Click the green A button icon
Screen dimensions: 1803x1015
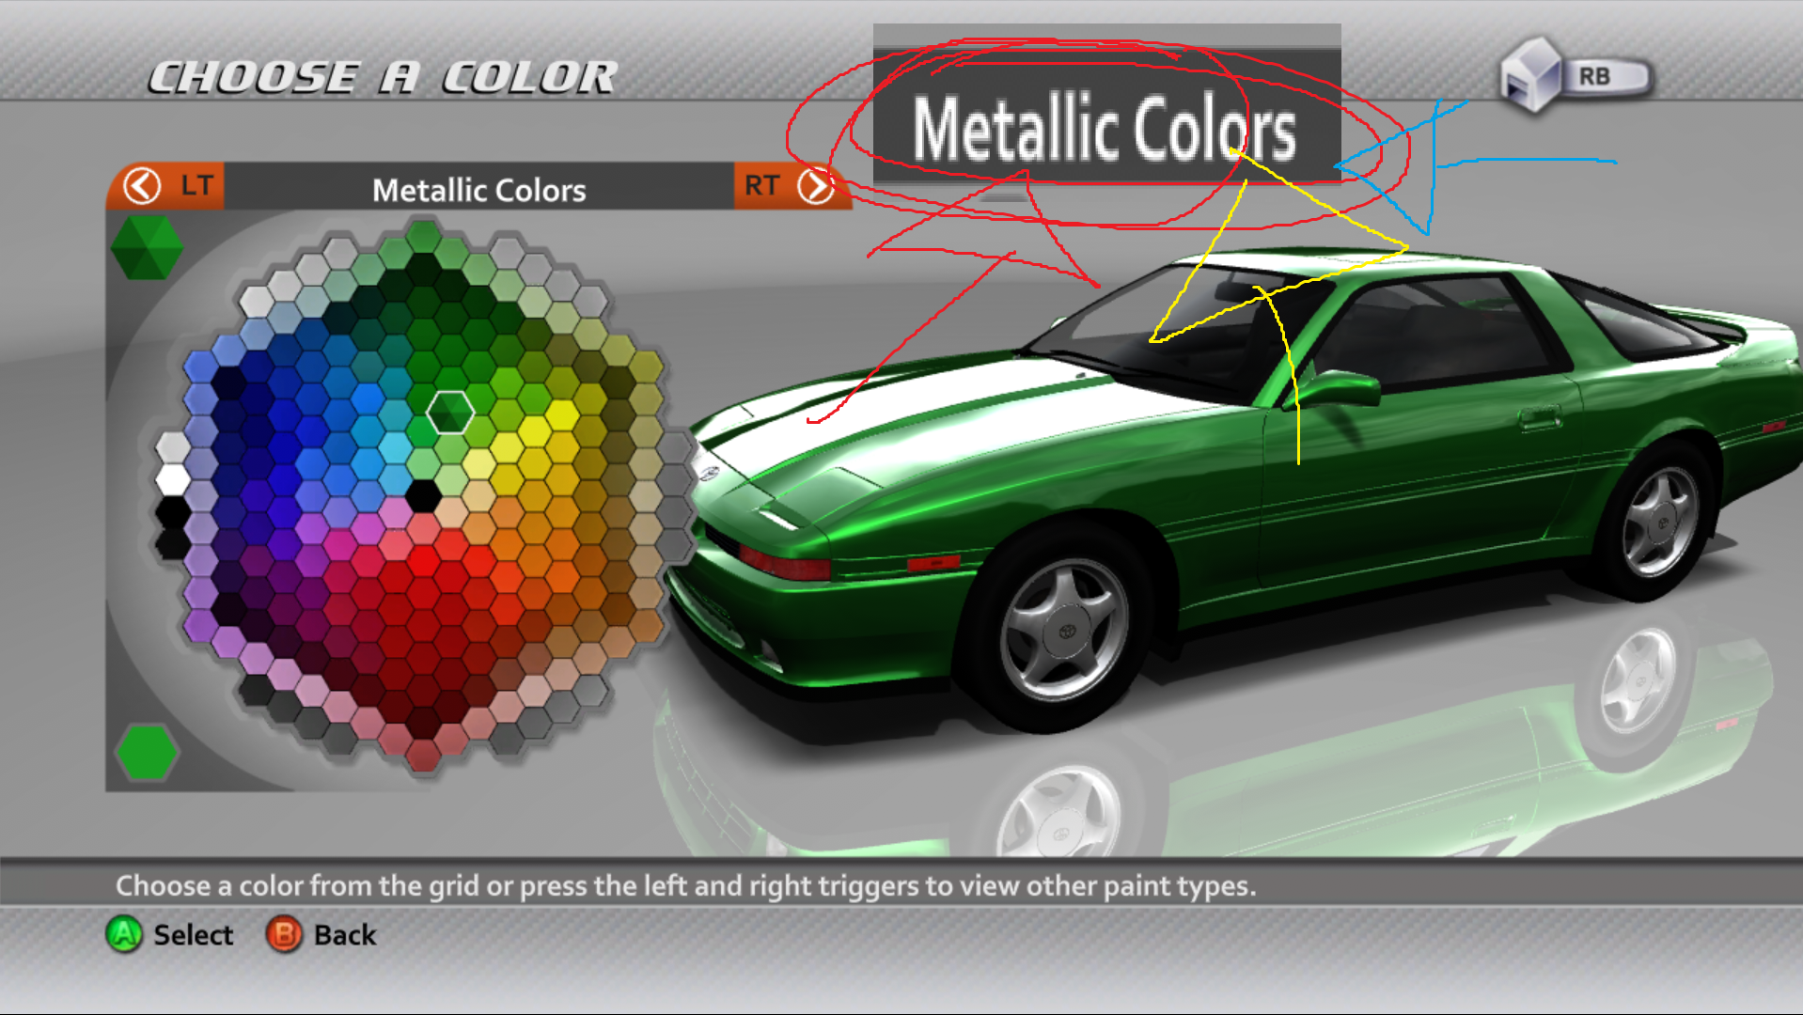[x=124, y=934]
